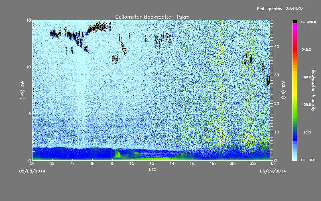Click the start date label 05/08/2014

(x=32, y=171)
